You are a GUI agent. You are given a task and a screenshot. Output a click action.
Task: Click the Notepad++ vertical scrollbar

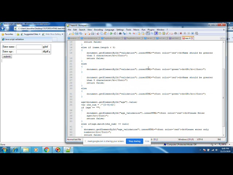[x=224, y=97]
